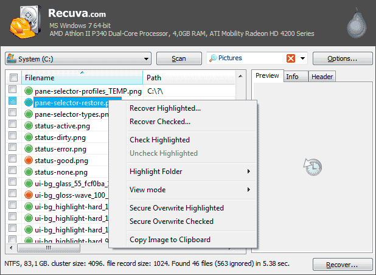376x275 pixels.
Task: Click the Scan button
Action: tap(179, 58)
